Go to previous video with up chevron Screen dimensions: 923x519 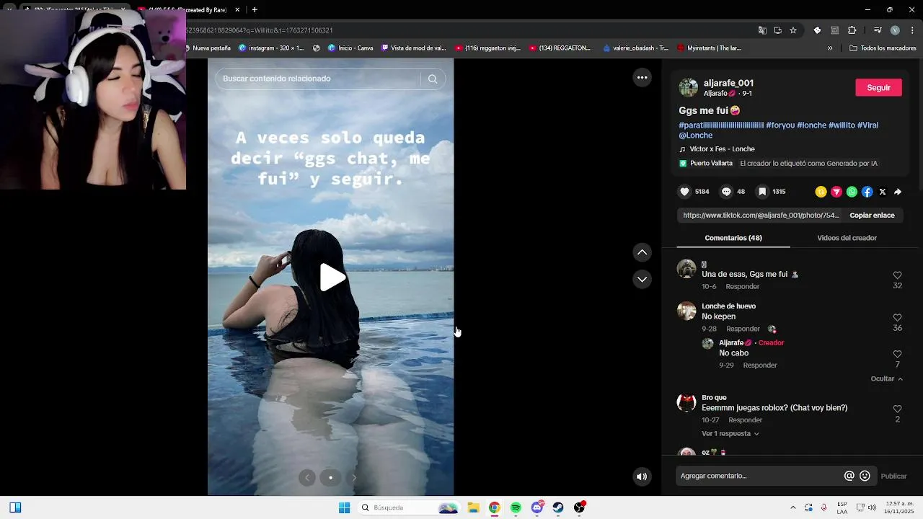point(642,252)
